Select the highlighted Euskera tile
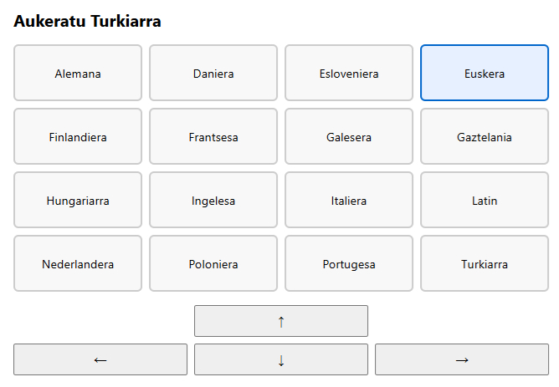Viewport: 559px width, 387px height. [485, 74]
